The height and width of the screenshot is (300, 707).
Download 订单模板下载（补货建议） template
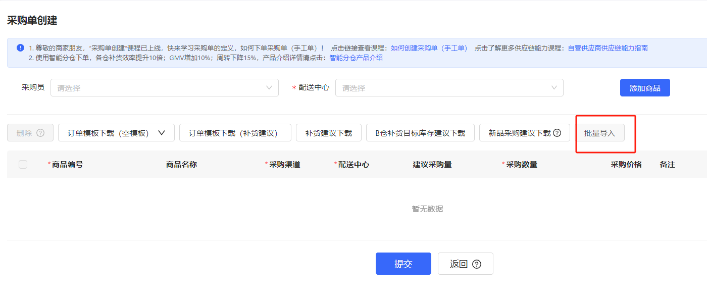235,133
